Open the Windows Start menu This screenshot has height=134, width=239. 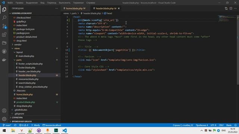(4, 131)
